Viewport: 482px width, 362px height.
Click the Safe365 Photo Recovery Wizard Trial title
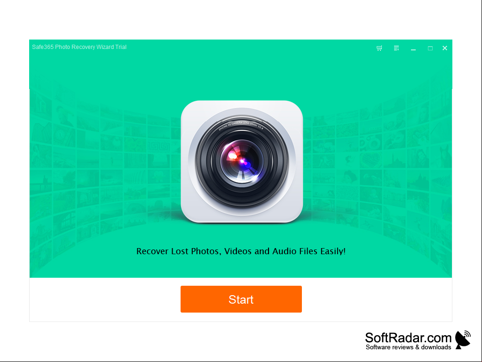(x=79, y=47)
